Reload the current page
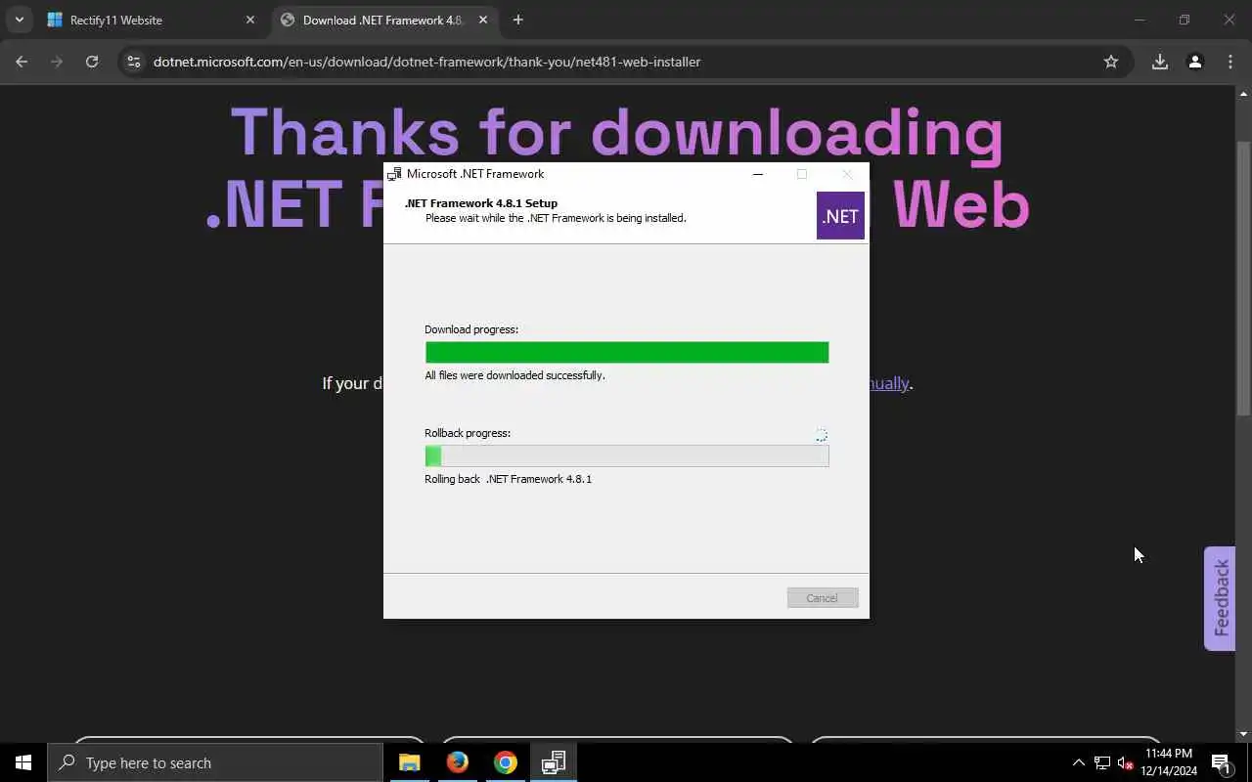Image resolution: width=1252 pixels, height=782 pixels. [x=92, y=62]
